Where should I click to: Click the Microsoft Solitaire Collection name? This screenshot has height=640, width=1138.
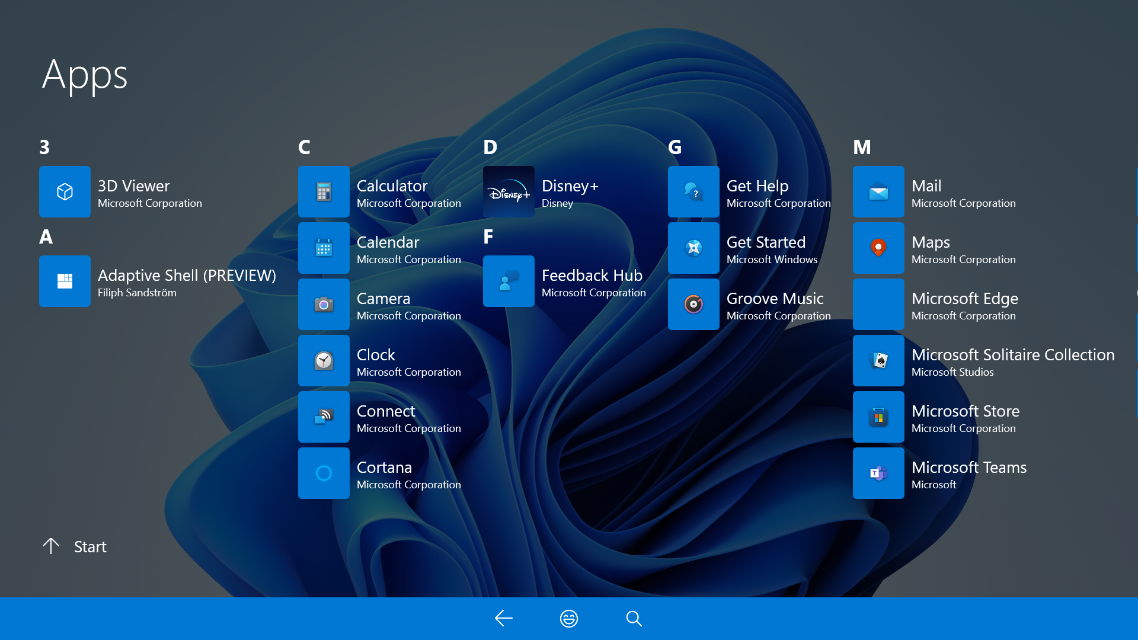tap(1013, 355)
